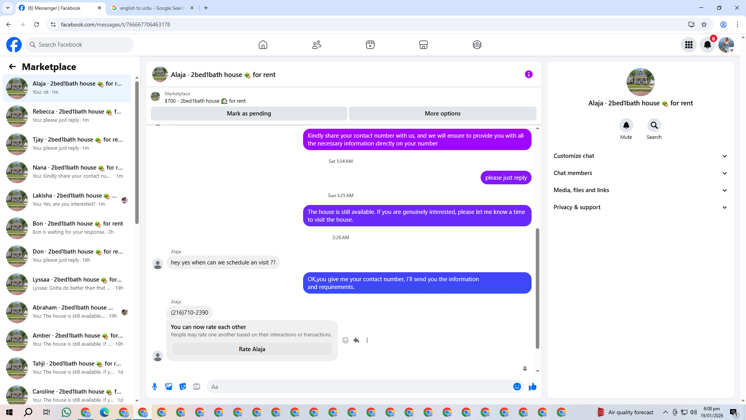Open Facebook Marketplace from top navigation

424,45
